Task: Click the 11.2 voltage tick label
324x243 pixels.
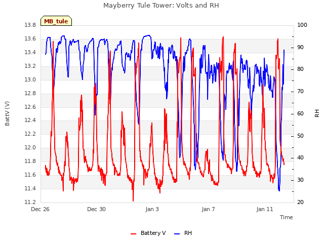Action: pyautogui.click(x=30, y=202)
